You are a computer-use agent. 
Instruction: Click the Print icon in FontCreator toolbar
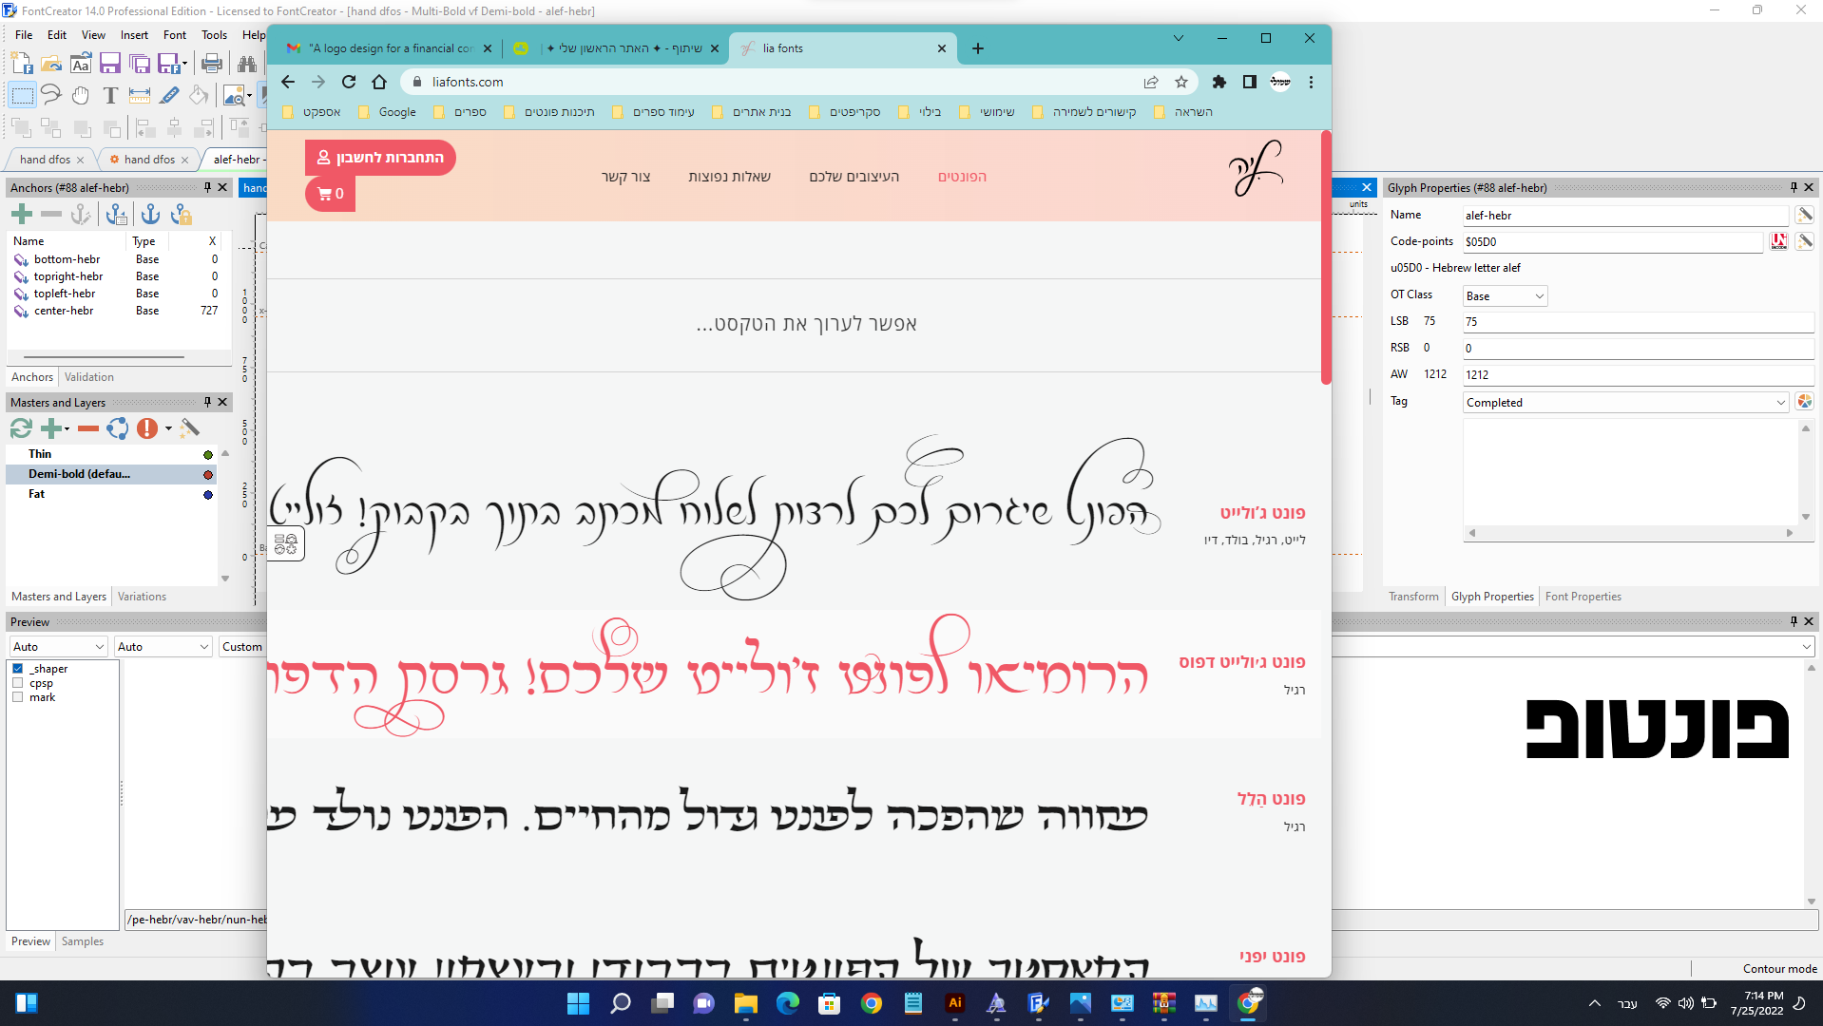[x=212, y=64]
